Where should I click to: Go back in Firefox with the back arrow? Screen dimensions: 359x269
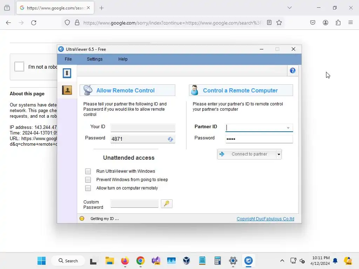pyautogui.click(x=8, y=23)
